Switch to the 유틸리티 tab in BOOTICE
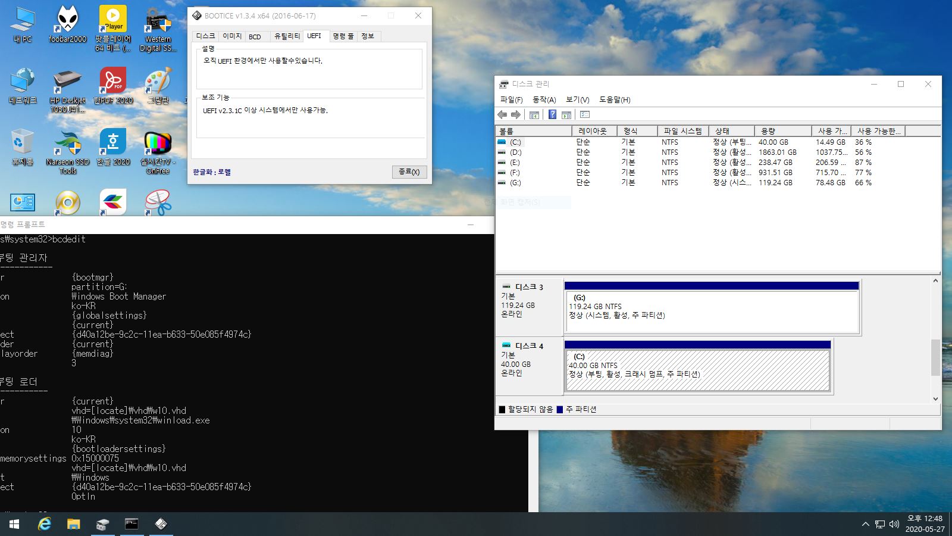Screen dimensions: 952x536 coord(287,36)
